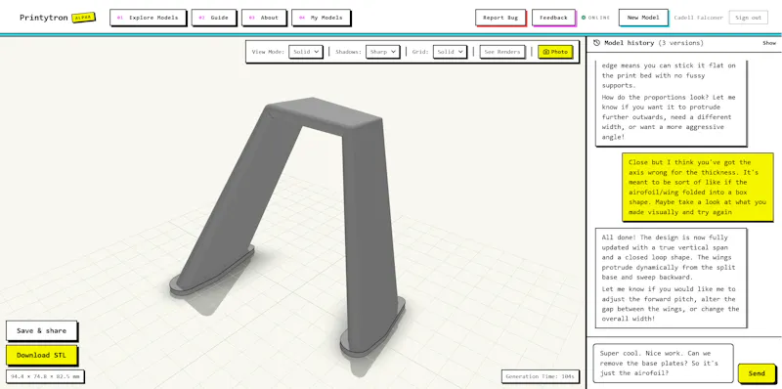
Task: Click the Model history clock icon
Action: [596, 43]
